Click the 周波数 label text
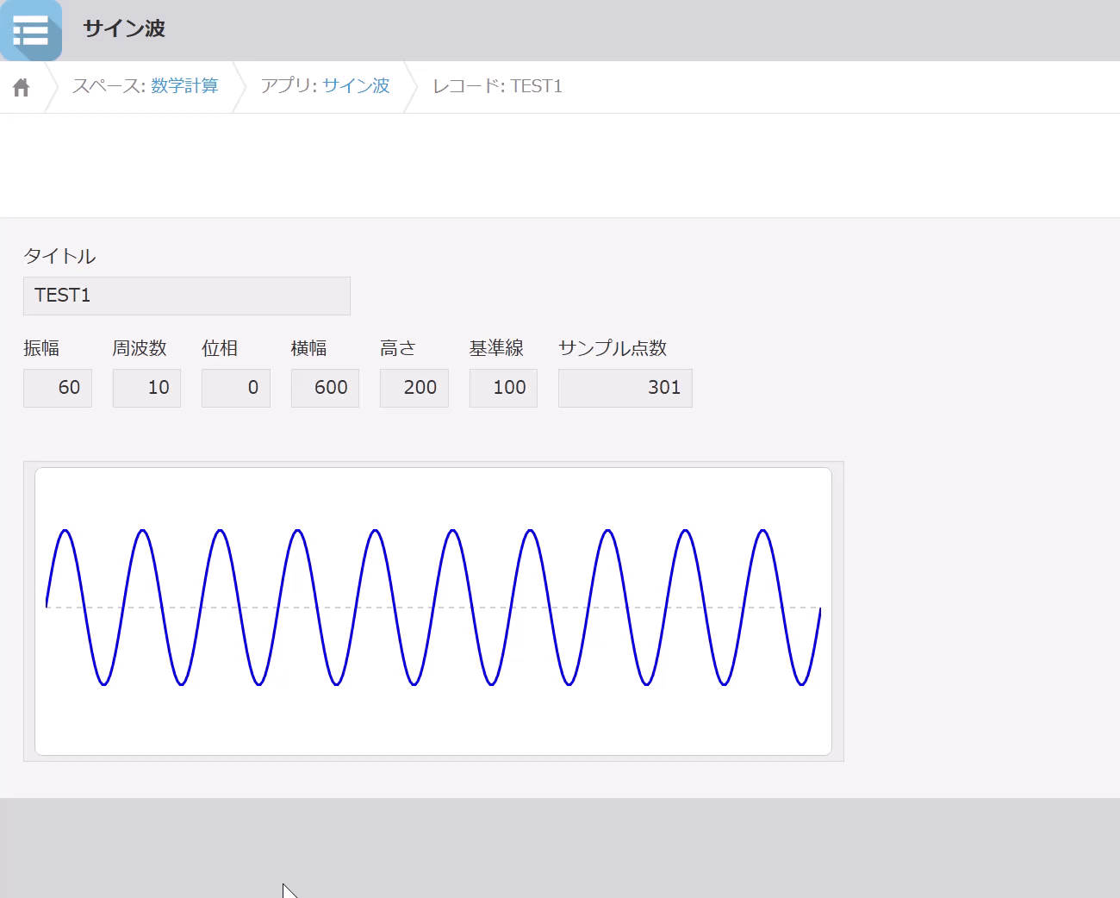 click(x=140, y=348)
